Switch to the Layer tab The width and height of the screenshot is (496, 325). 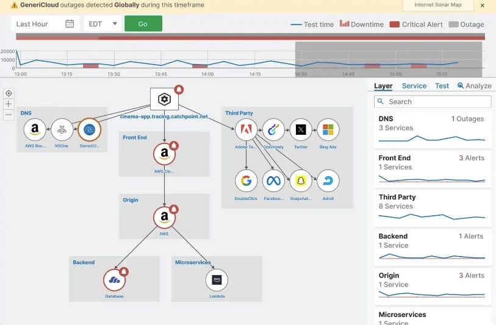click(x=383, y=86)
